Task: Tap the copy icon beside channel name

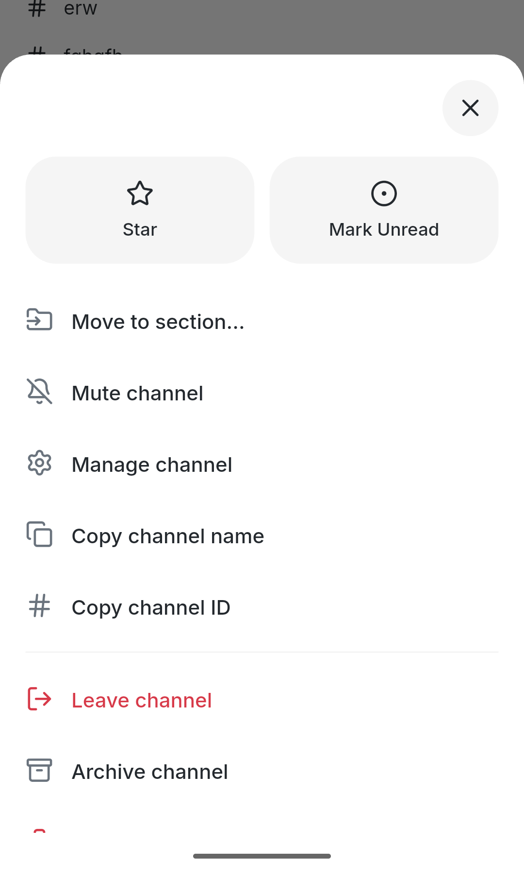Action: [x=39, y=534]
